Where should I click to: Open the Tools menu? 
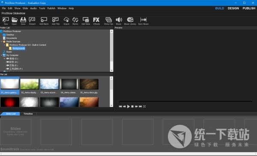tap(42, 8)
